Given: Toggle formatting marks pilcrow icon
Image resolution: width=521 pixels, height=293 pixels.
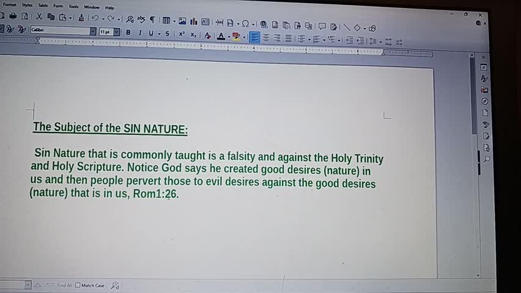Looking at the screenshot, I should pos(152,20).
